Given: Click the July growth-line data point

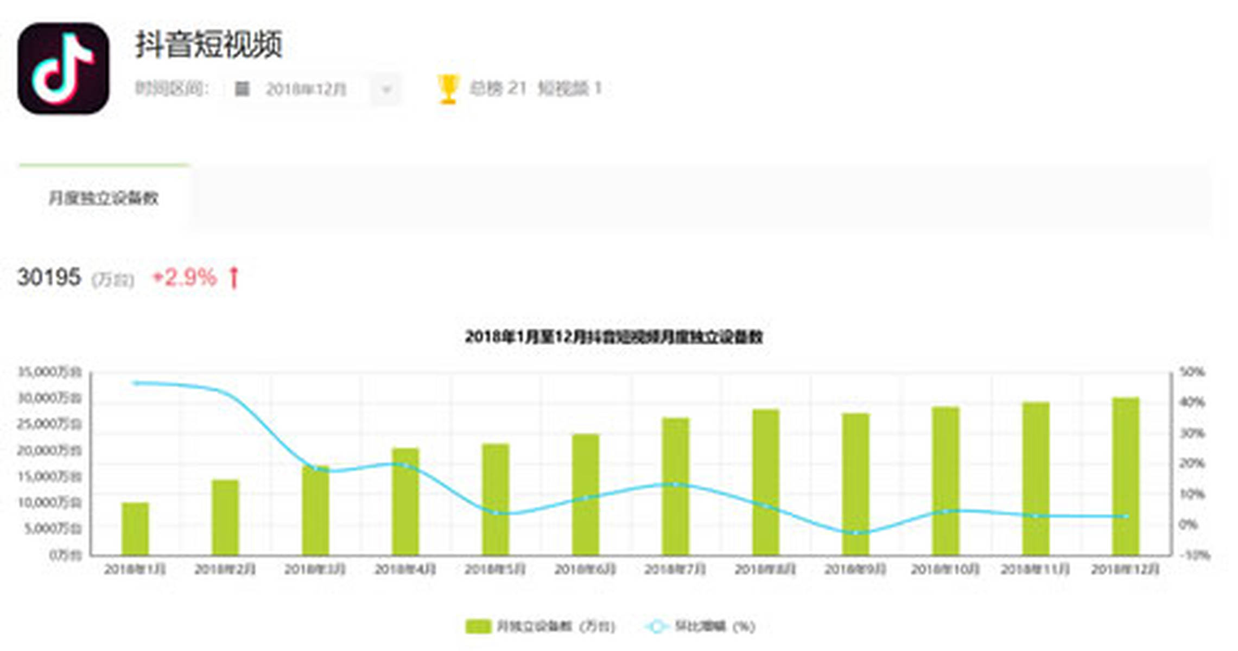Looking at the screenshot, I should (x=676, y=484).
